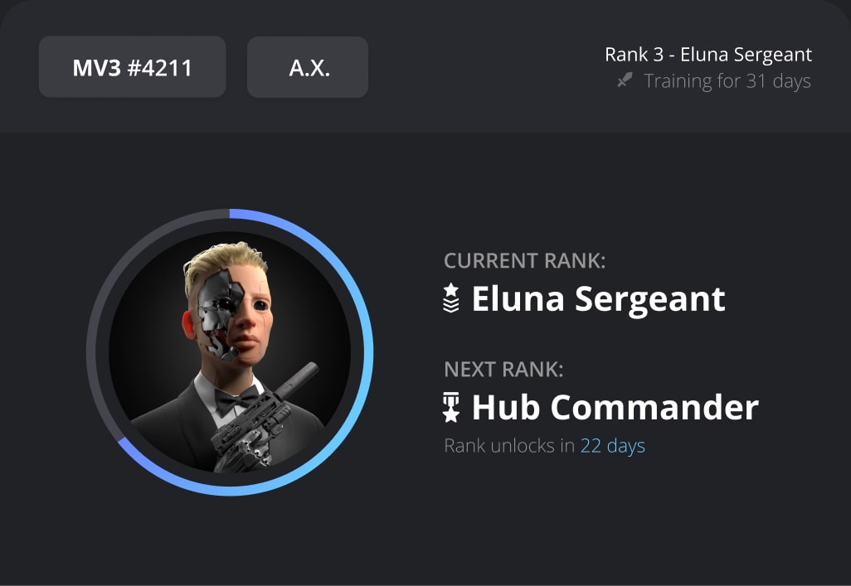Viewport: 851px width, 586px height.
Task: Click the NEXT RANK label
Action: pyautogui.click(x=503, y=370)
